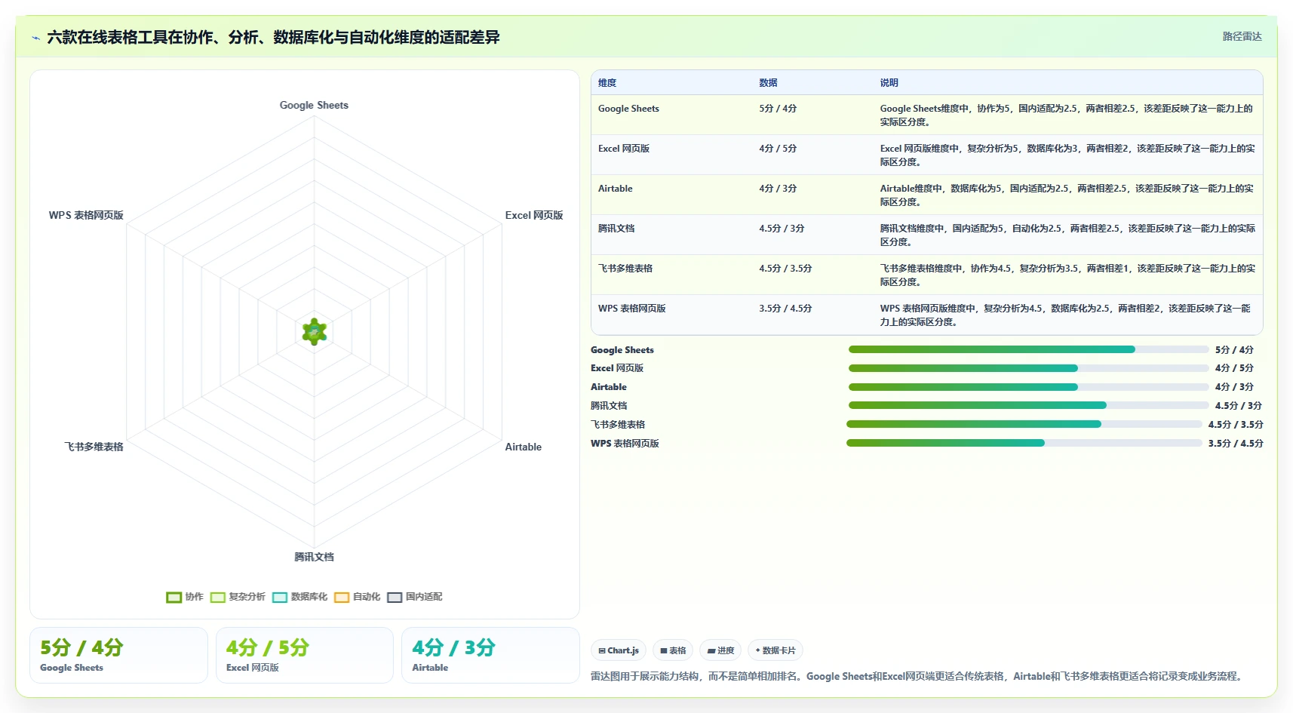The image size is (1293, 713).
Task: Select the 飞书多维表格 table row name
Action: [625, 269]
